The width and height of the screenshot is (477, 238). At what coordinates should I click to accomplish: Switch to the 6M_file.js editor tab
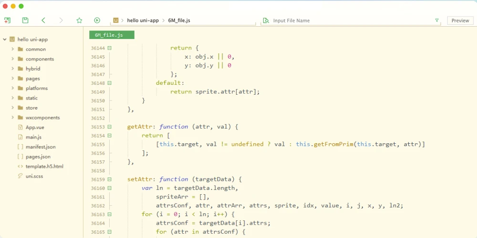click(x=112, y=35)
